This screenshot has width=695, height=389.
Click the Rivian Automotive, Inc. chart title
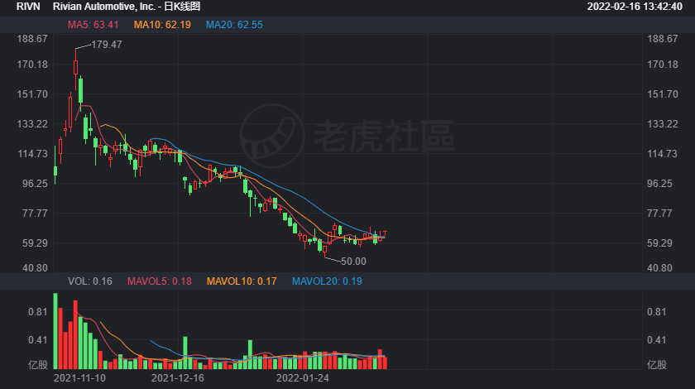pos(127,7)
